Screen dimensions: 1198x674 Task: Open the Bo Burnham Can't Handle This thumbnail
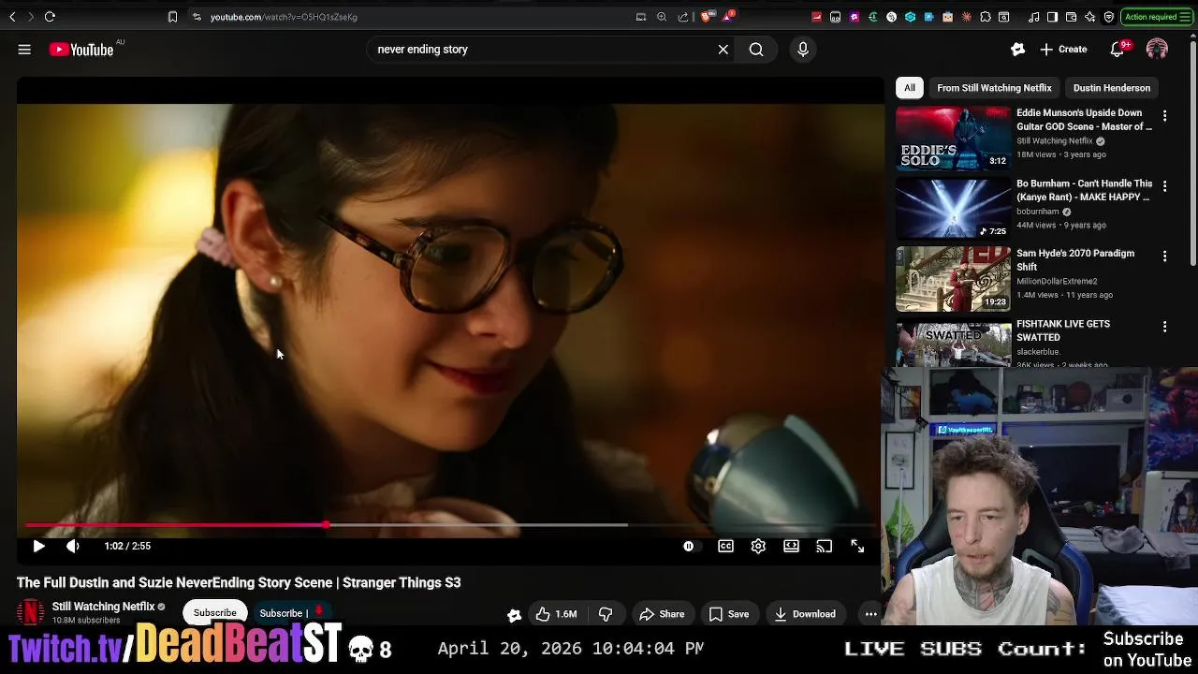[x=954, y=208]
